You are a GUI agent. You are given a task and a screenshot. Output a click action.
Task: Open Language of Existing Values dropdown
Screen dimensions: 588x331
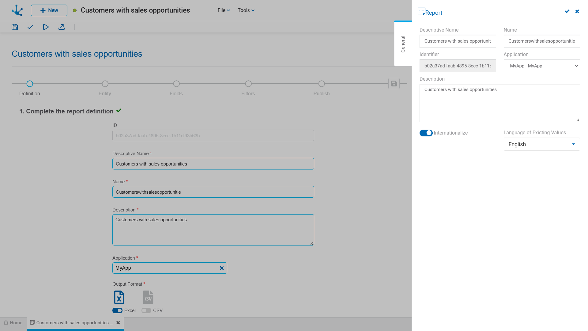(541, 144)
